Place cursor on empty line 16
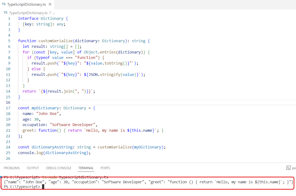 pyautogui.click(x=157, y=102)
